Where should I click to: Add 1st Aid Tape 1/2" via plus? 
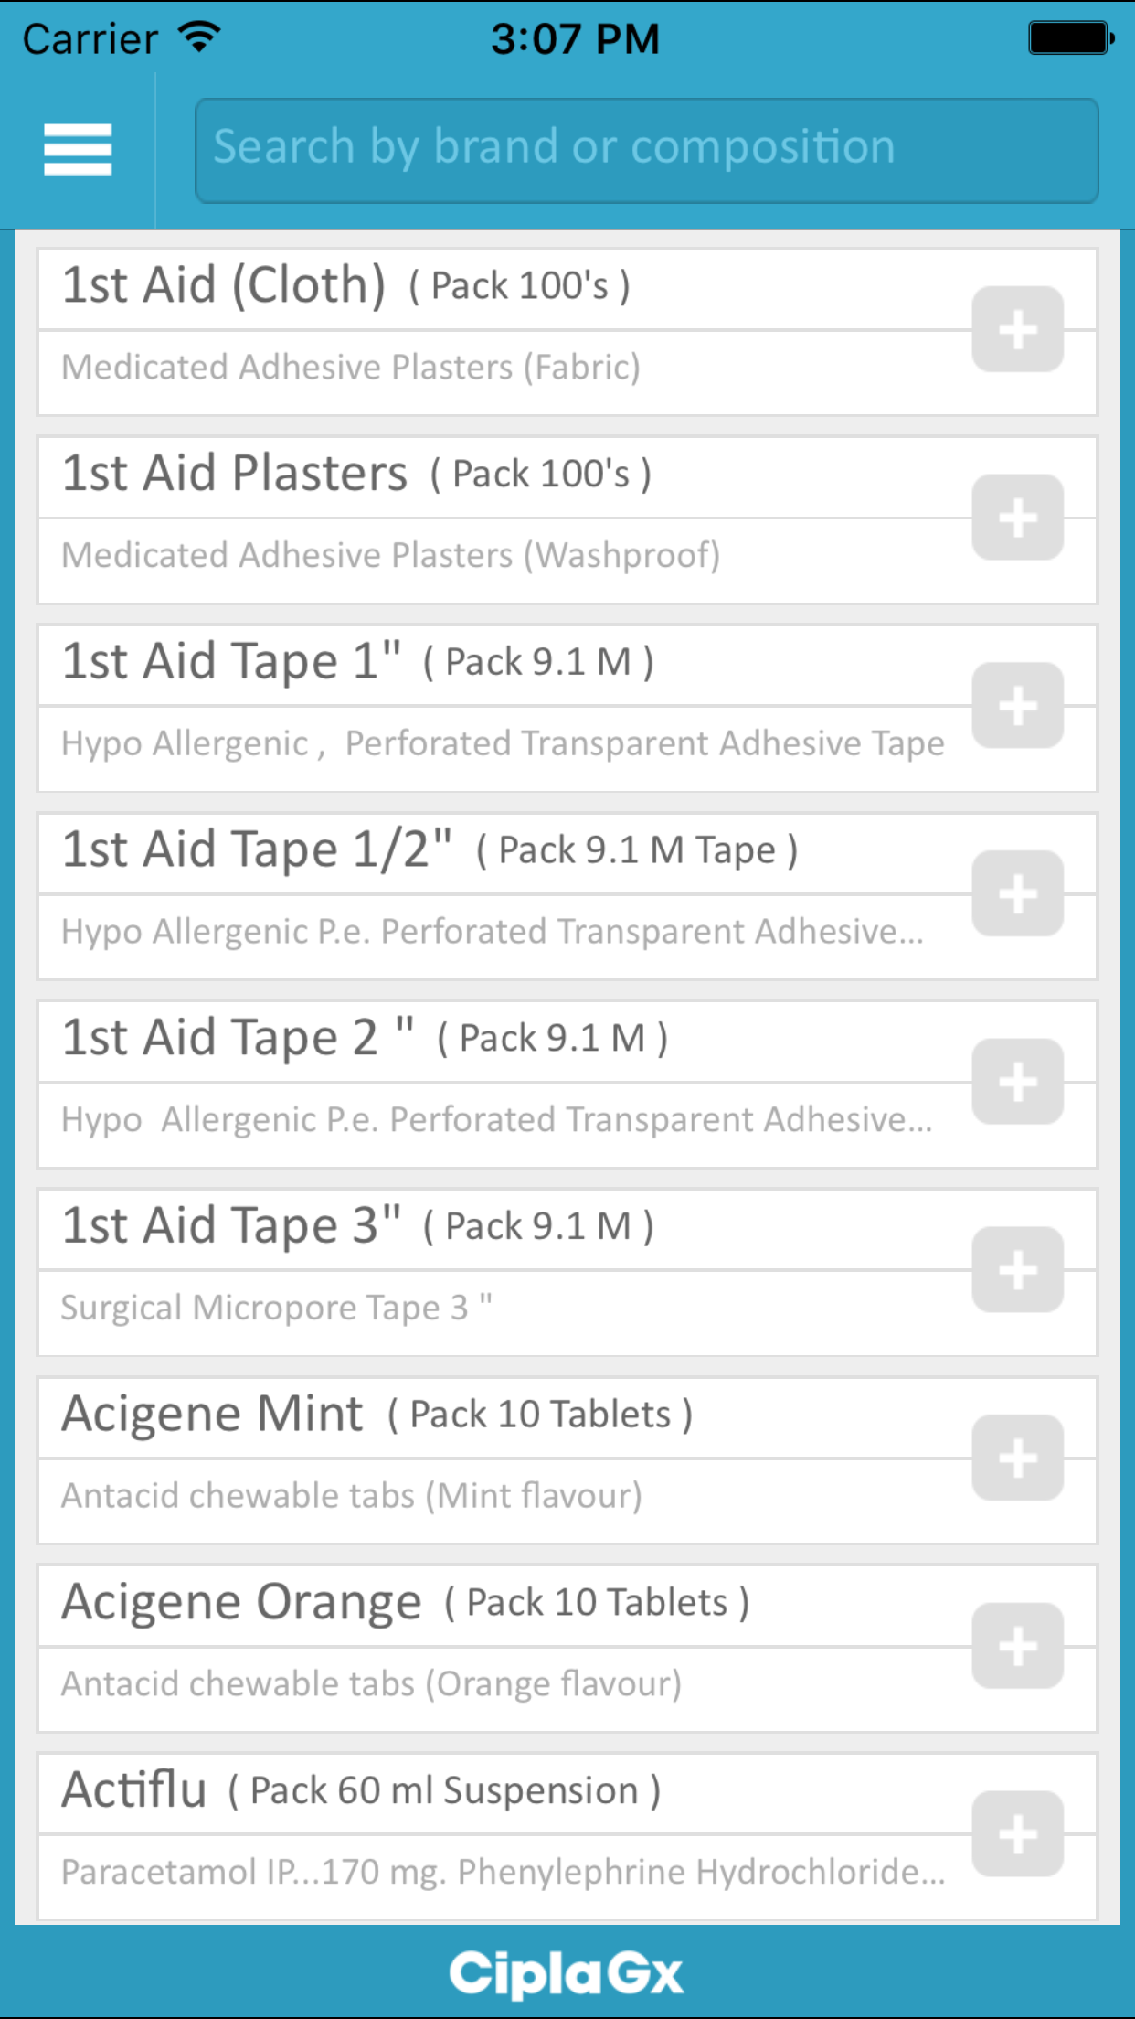1017,894
